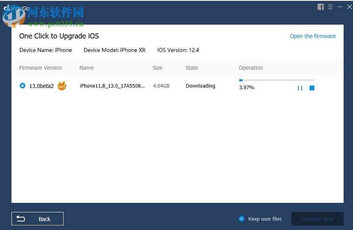Screen dimensions: 353x230
Task: Click the Firmware Version column header
Action: pos(40,68)
